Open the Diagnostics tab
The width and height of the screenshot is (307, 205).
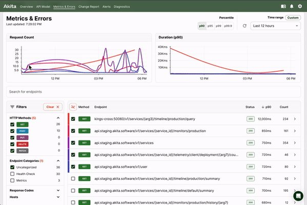click(121, 7)
